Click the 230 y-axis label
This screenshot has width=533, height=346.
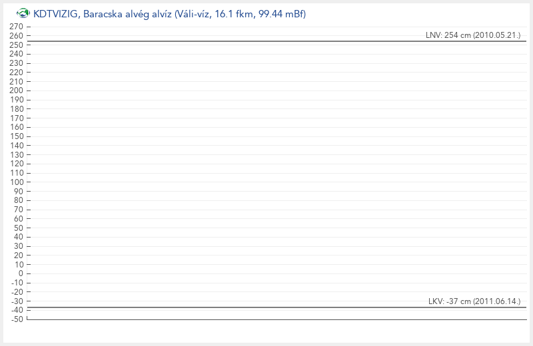coord(17,63)
